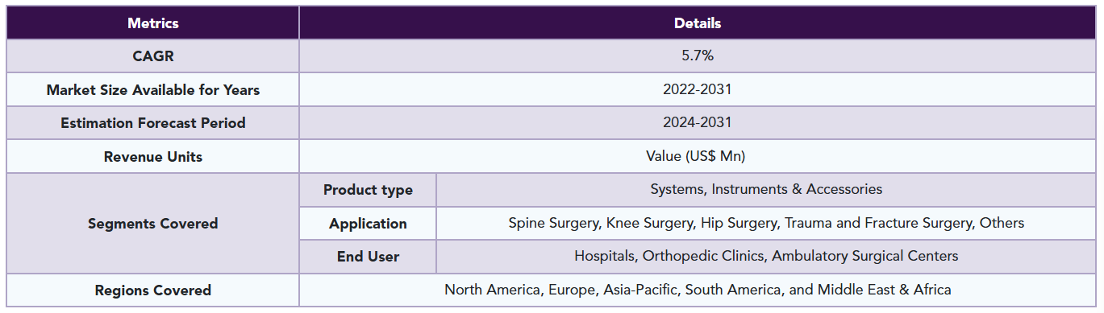Viewport: 1104px width, 313px height.
Task: Select Market Size Available for Years label
Action: [x=153, y=90]
